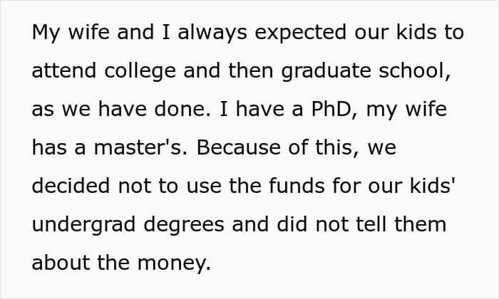Screen dimensions: 499x299
Task: Click the word "undergrad"
Action: click(88, 224)
